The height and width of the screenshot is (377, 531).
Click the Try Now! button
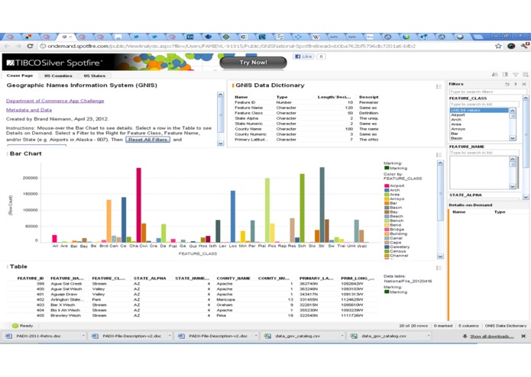click(x=254, y=63)
